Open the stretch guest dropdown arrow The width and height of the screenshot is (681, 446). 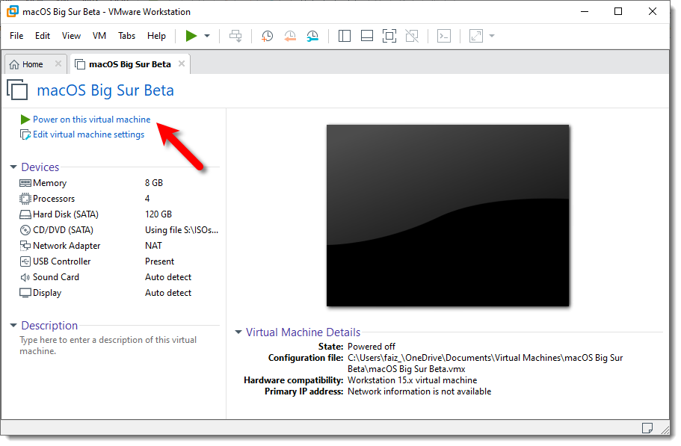coord(492,36)
